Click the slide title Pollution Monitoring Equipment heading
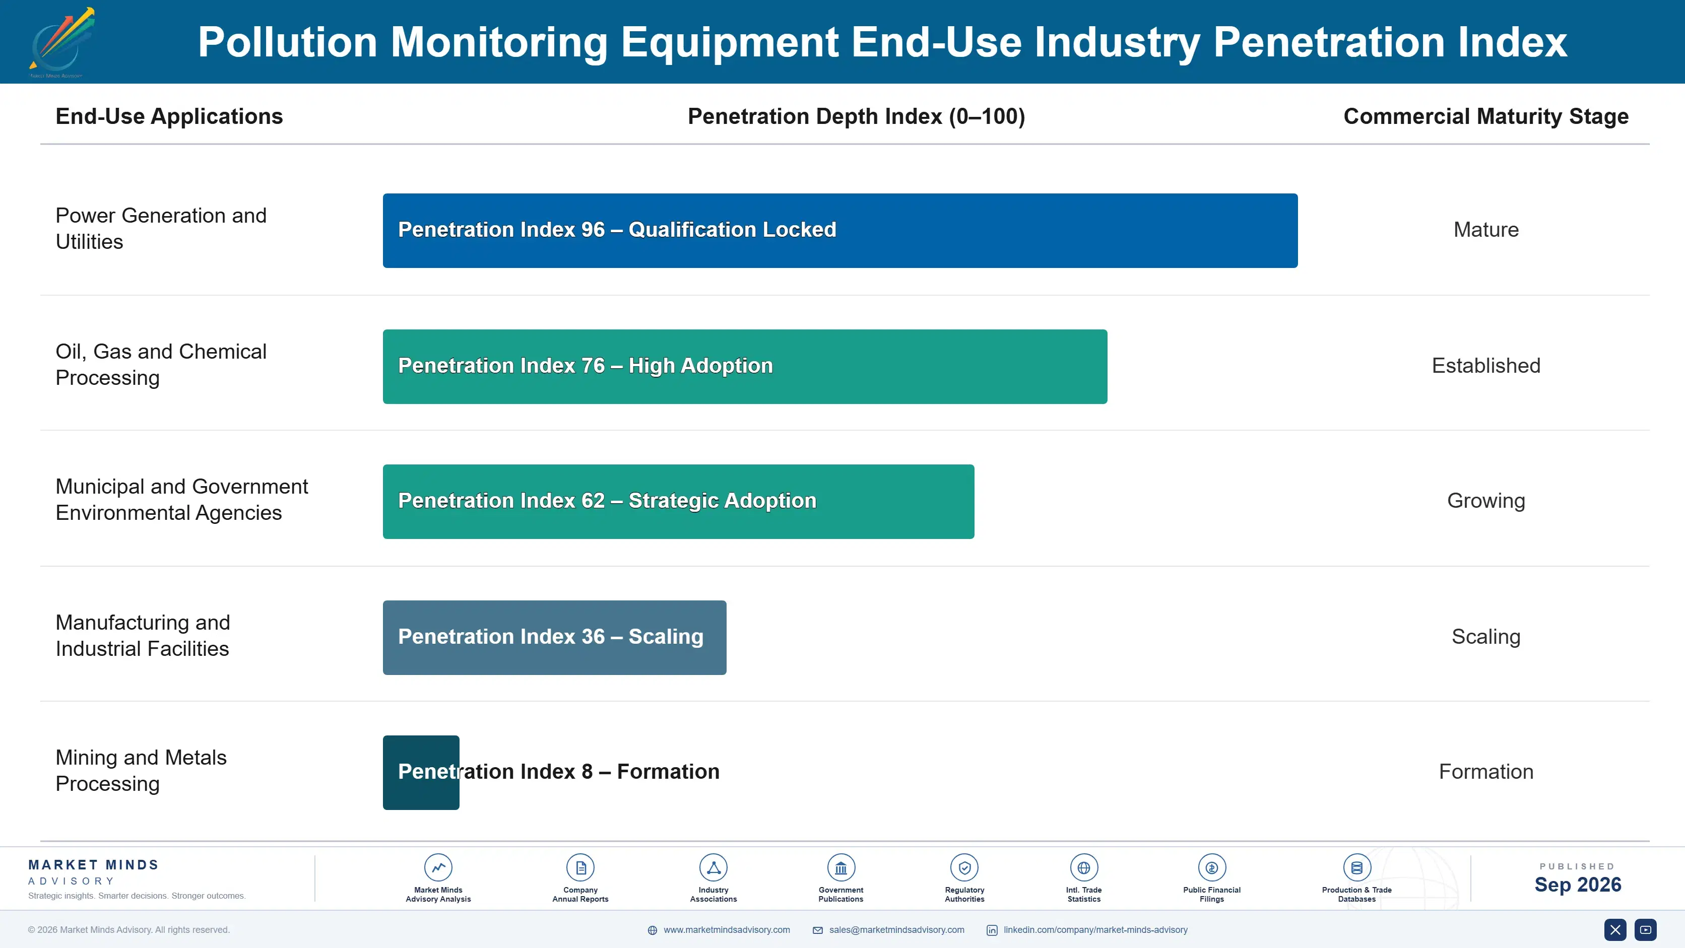The width and height of the screenshot is (1685, 948). click(882, 42)
